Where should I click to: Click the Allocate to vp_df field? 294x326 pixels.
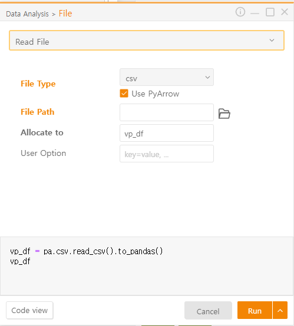pos(167,133)
